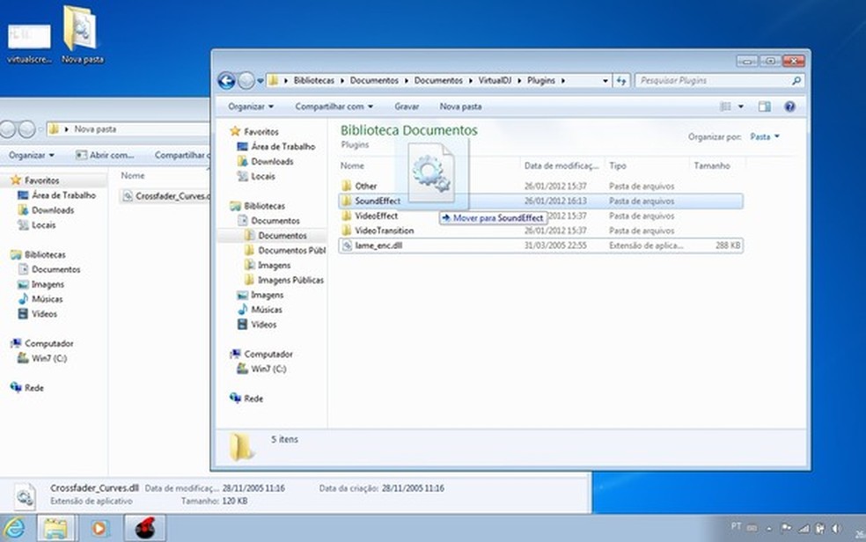Open the Nova pasta desktop folder icon
Image resolution: width=866 pixels, height=542 pixels.
(x=83, y=35)
